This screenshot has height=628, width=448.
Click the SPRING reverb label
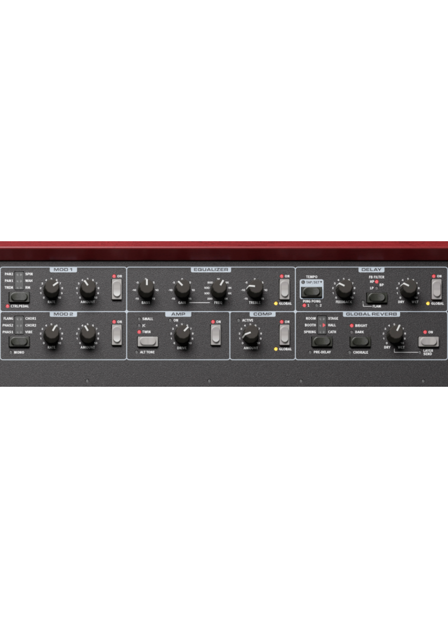310,332
